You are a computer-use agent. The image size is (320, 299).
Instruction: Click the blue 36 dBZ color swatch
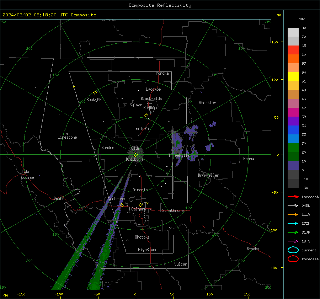click(293, 130)
